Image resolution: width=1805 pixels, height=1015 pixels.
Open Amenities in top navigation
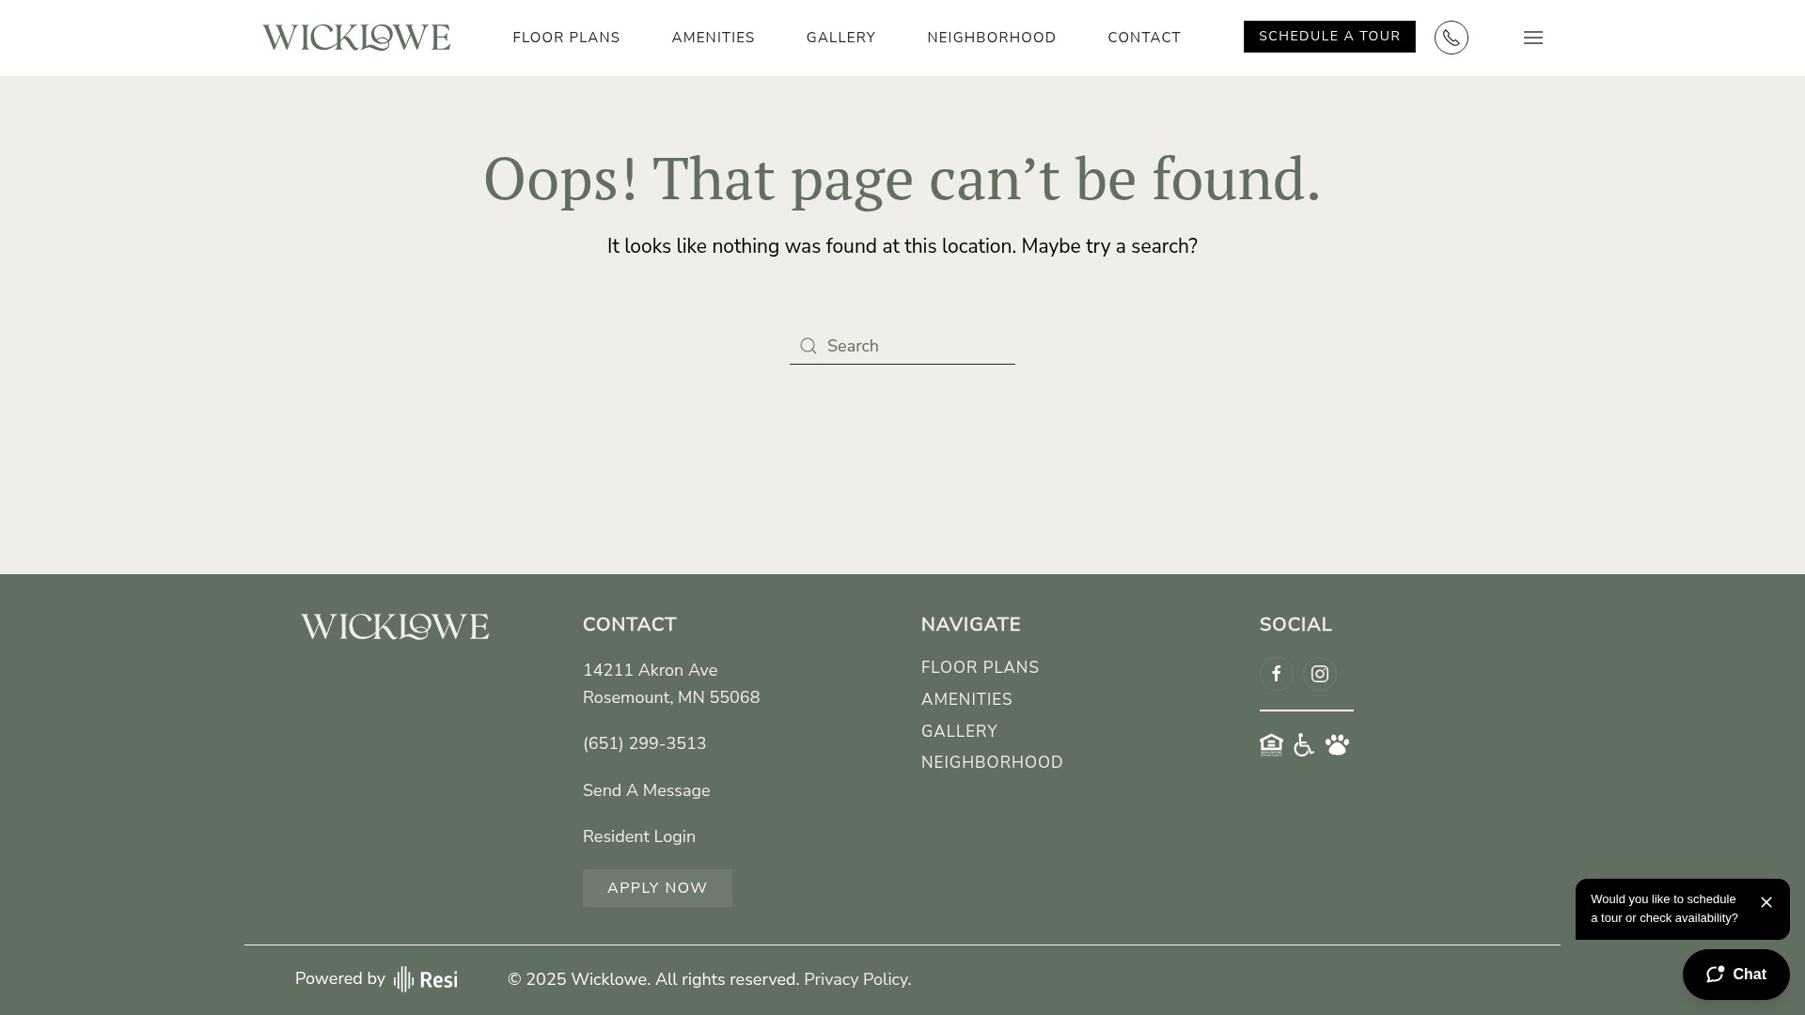713,38
